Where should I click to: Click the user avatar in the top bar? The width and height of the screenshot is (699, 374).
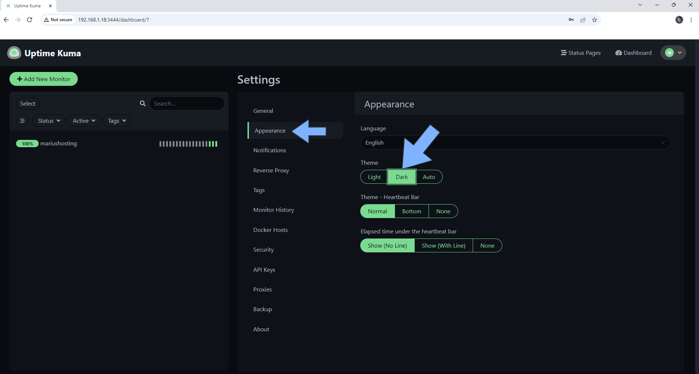pyautogui.click(x=669, y=52)
